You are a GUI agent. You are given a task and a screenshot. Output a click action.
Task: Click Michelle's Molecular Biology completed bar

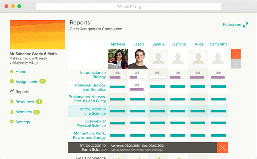point(118,87)
